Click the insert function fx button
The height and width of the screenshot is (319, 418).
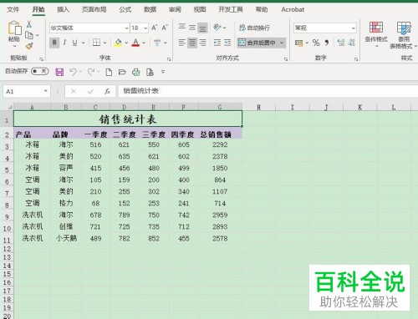[x=107, y=91]
